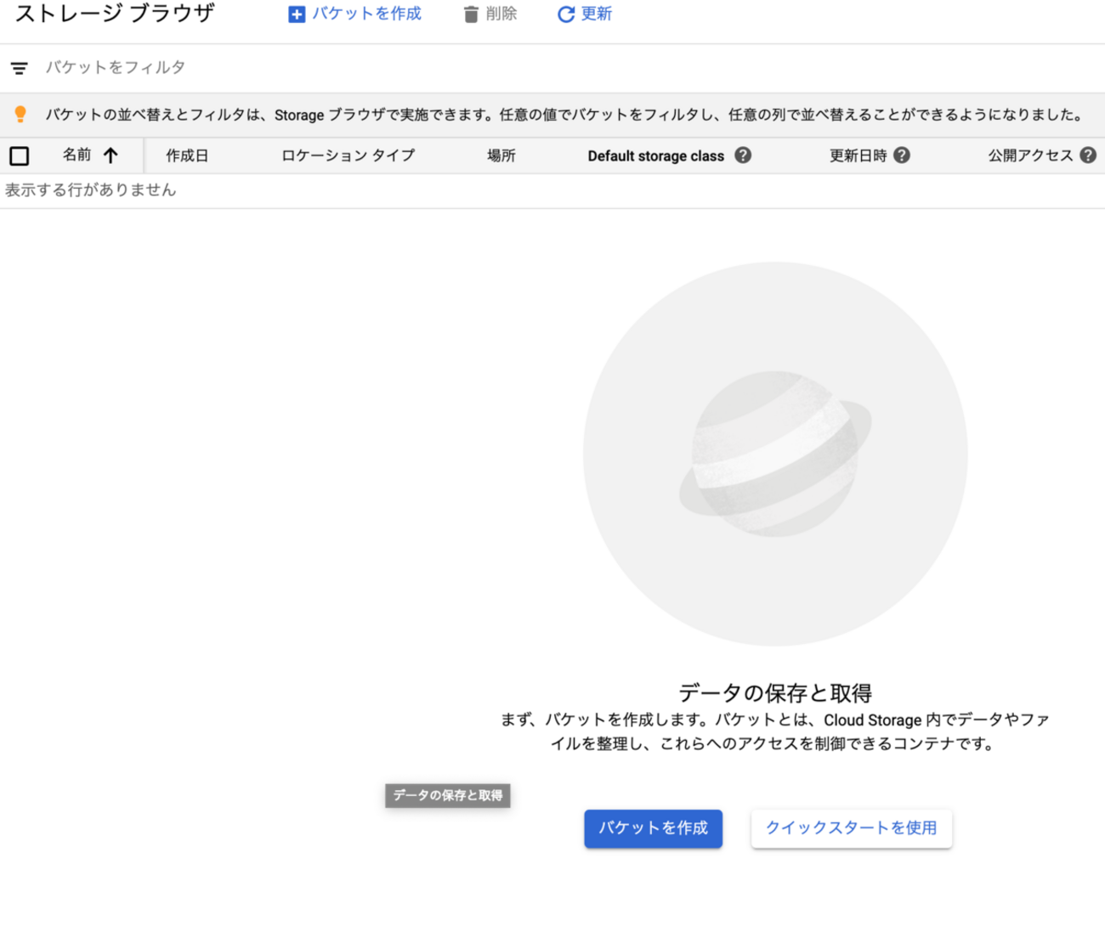This screenshot has height=943, width=1105.
Task: Sort by the 場所 column header
Action: coord(501,155)
